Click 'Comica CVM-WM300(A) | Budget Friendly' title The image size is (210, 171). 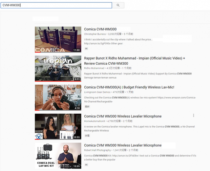[x=129, y=87]
